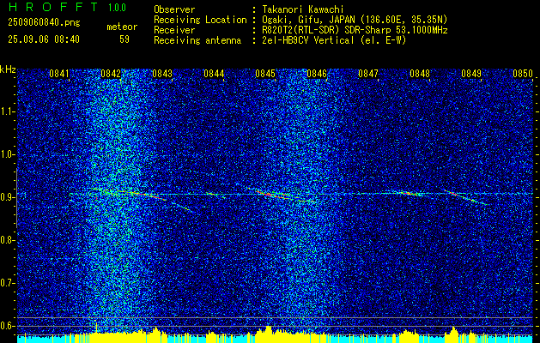540x343 pixels.
Task: Click version number 1.0.0
Action: [x=117, y=7]
